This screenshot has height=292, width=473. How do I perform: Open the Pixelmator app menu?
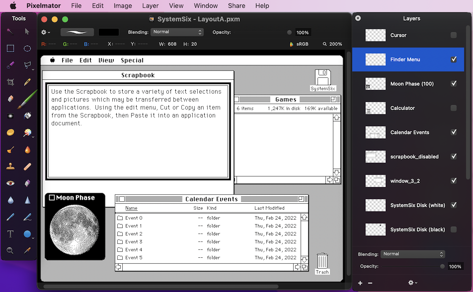(43, 6)
